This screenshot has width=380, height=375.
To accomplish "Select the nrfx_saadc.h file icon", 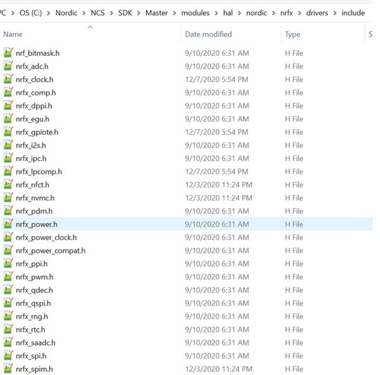I will (x=8, y=343).
